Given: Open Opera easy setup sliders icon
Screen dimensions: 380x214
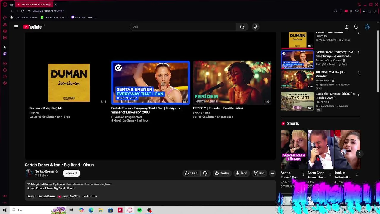Looking at the screenshot, I should [x=375, y=11].
